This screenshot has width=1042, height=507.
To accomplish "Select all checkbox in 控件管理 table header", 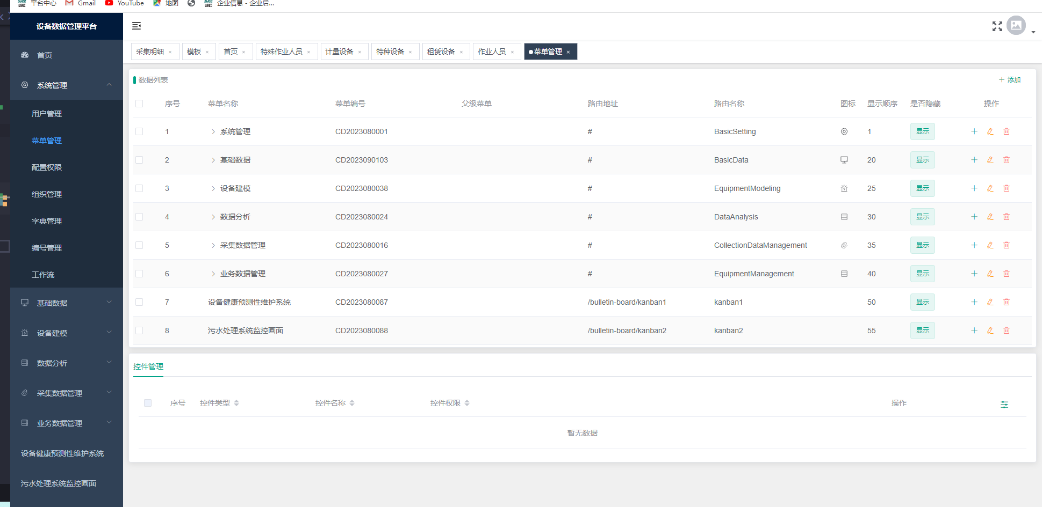I will [148, 403].
